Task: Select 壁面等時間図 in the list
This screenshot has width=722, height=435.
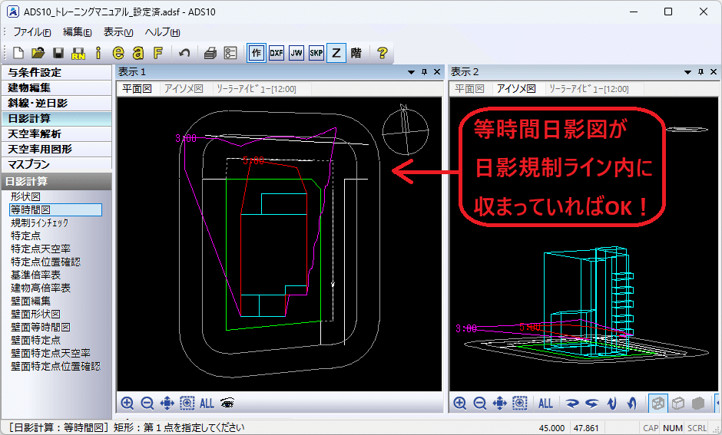Action: tap(41, 328)
